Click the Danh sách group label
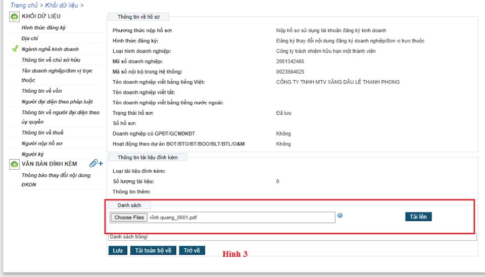Image resolution: width=485 pixels, height=277 pixels. [x=129, y=205]
